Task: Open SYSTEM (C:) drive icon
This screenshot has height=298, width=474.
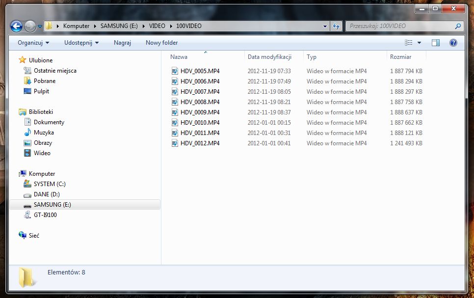Action: [27, 184]
